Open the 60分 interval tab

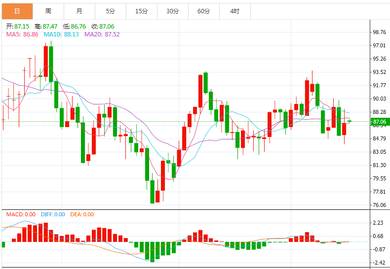tap(204, 11)
